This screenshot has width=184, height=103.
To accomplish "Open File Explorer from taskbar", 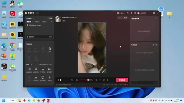I will pos(20,100).
